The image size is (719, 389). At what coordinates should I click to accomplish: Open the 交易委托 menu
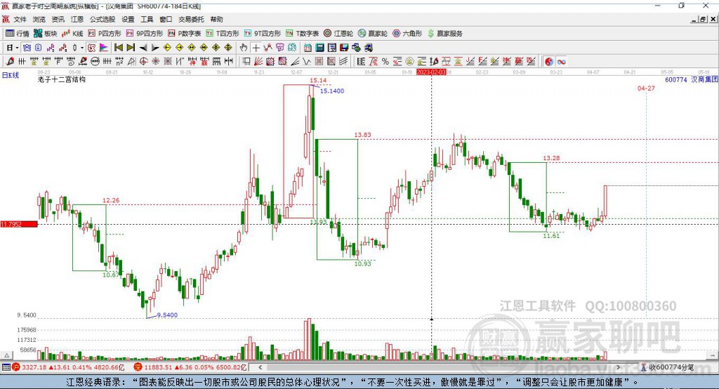[x=191, y=19]
